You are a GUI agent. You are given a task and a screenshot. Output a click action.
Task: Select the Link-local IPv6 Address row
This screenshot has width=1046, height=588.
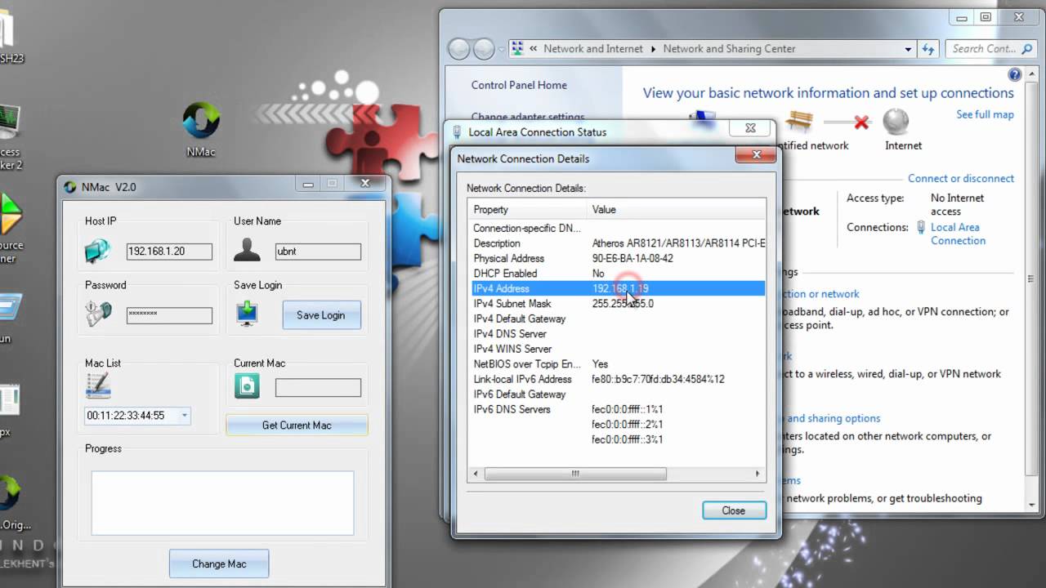(618, 379)
